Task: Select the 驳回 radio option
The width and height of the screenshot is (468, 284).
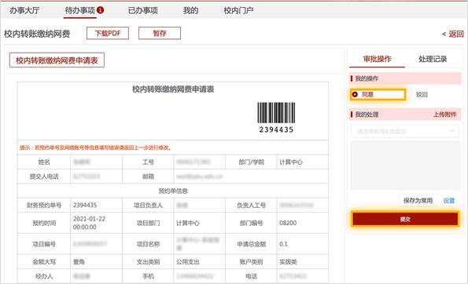Action: (x=422, y=94)
